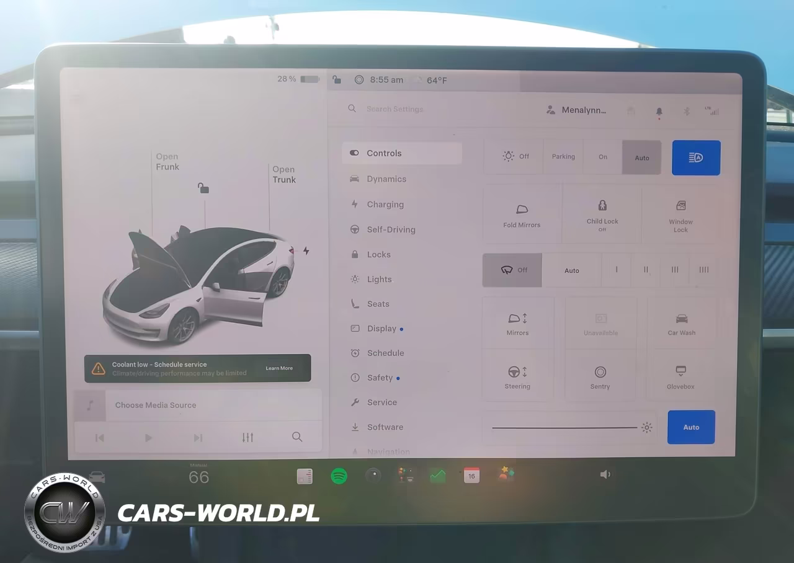Click the notification bell icon
The image size is (794, 563).
659,112
